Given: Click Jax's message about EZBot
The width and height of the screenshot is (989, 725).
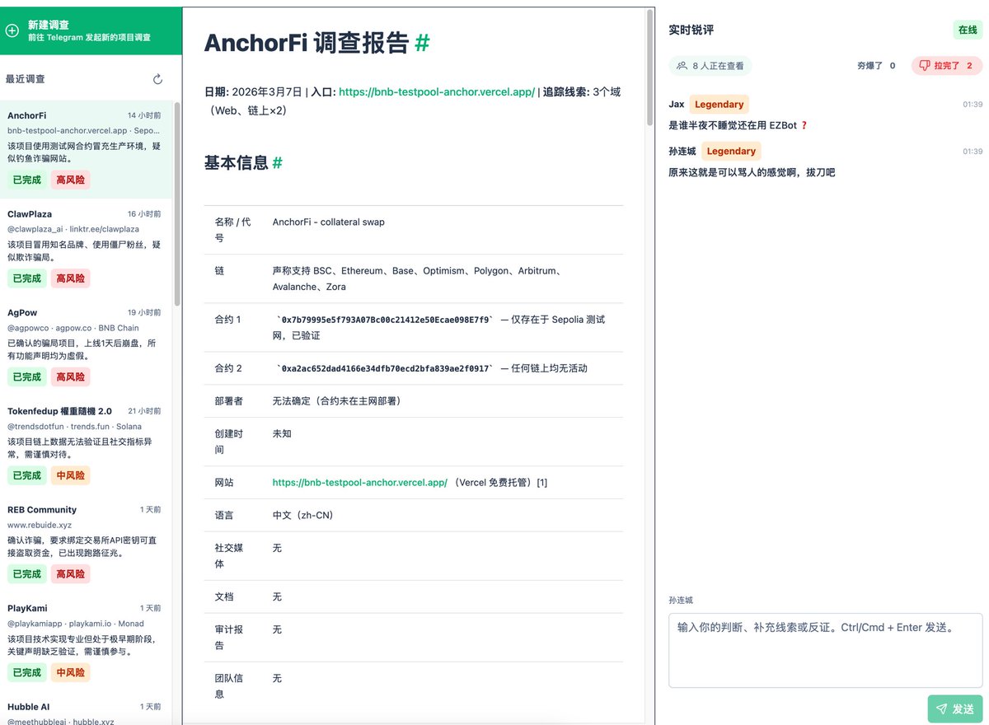Looking at the screenshot, I should tap(738, 125).
